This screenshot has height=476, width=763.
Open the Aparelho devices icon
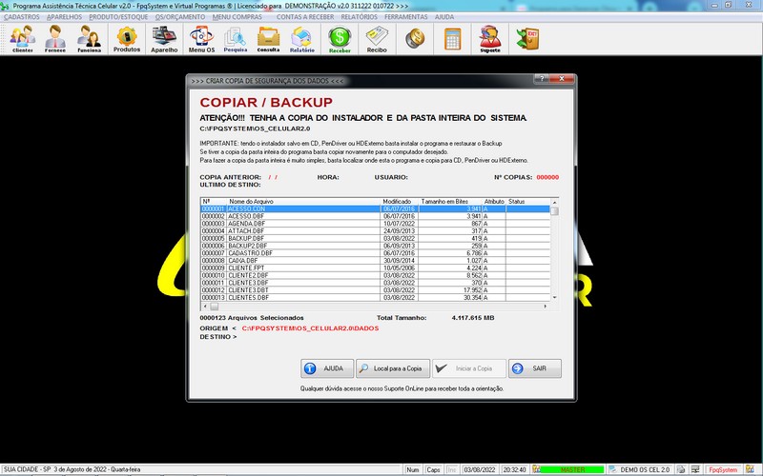pos(164,39)
